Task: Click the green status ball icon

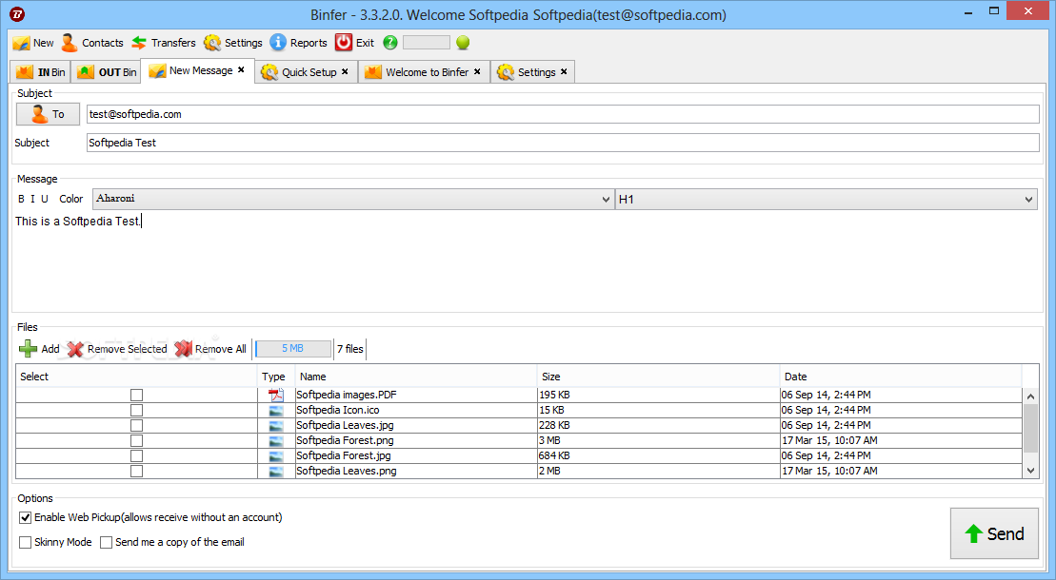Action: (x=463, y=43)
